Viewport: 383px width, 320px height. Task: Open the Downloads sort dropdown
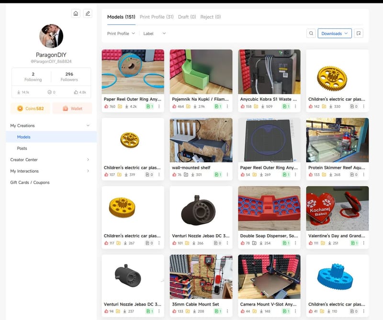(335, 33)
